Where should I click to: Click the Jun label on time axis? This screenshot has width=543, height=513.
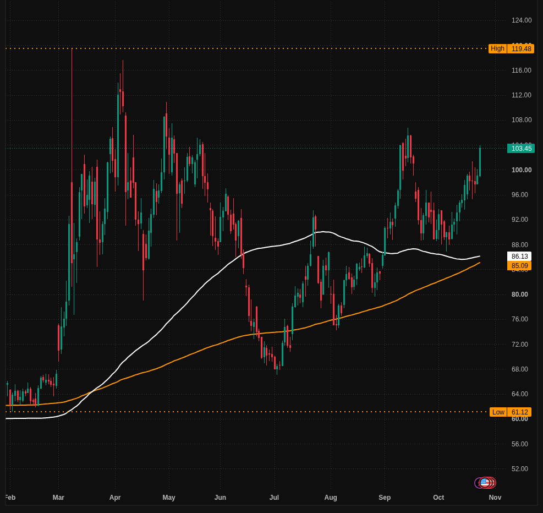click(x=220, y=498)
